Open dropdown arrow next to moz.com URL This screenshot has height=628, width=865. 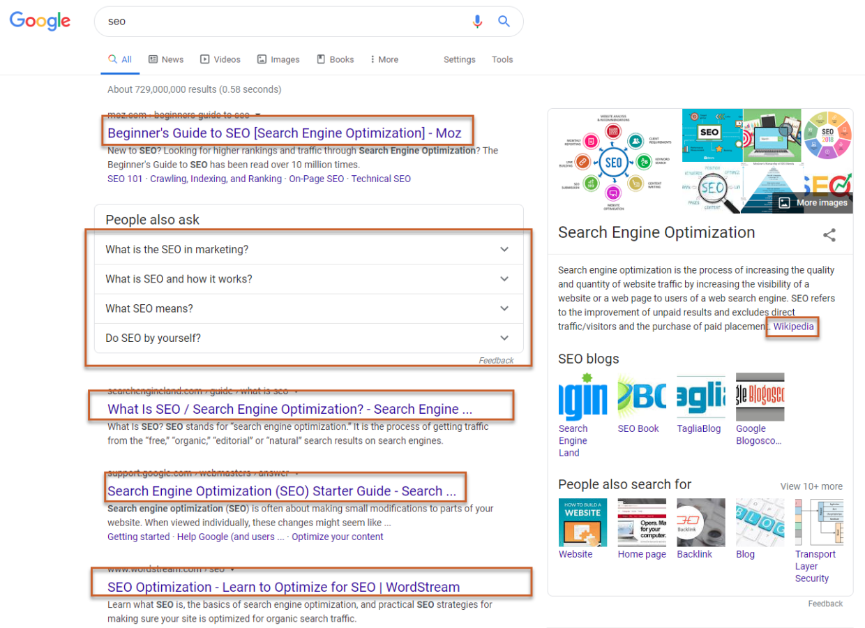click(x=258, y=115)
